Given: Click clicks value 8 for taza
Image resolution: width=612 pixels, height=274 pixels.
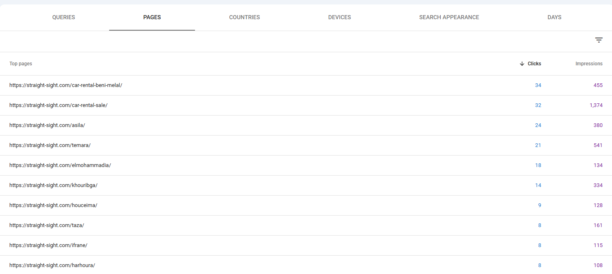Looking at the screenshot, I should coord(540,225).
